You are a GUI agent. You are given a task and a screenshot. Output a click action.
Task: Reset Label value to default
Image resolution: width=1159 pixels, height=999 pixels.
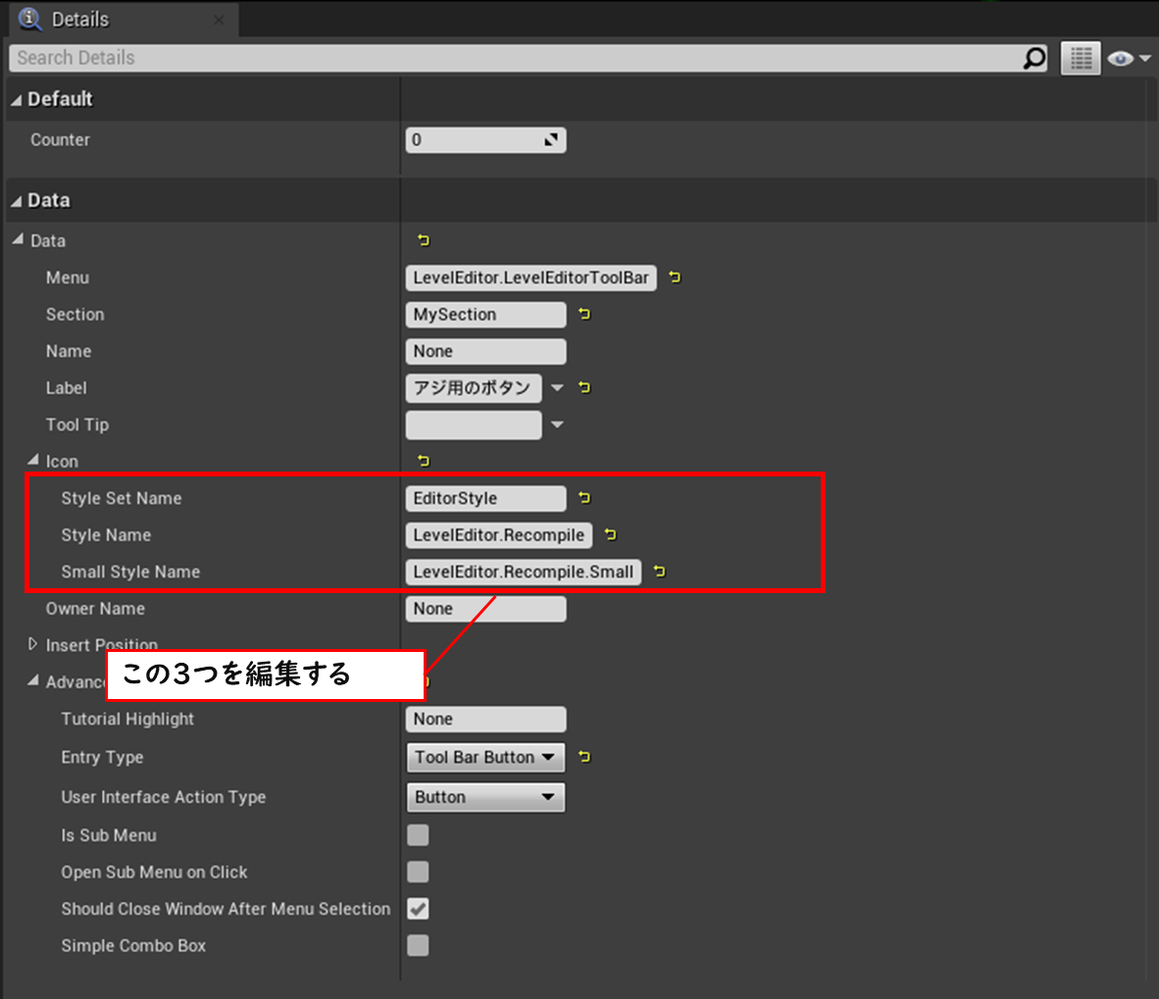click(x=584, y=387)
